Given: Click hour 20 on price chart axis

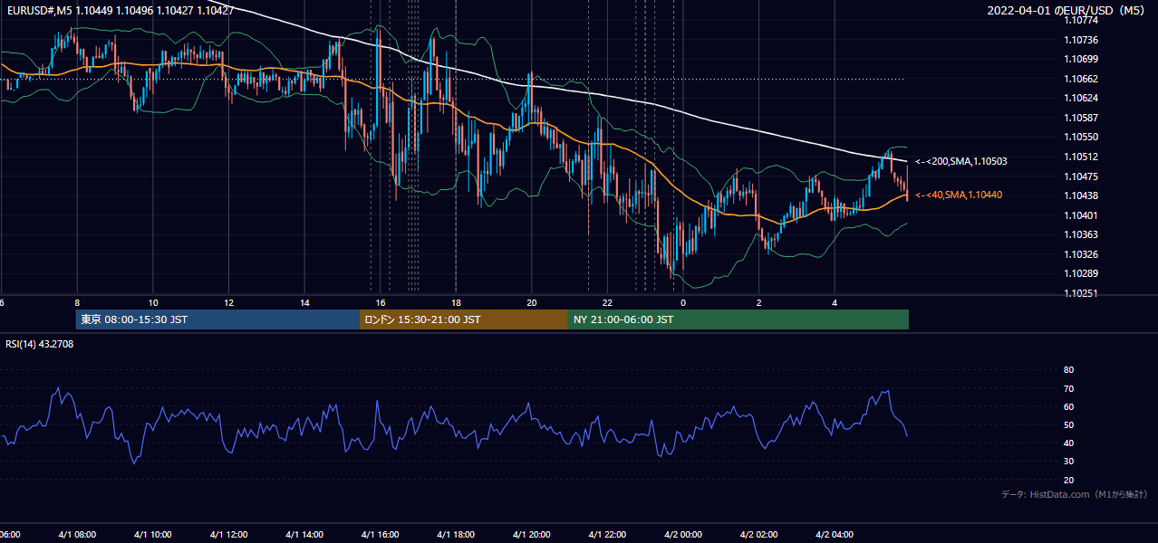Looking at the screenshot, I should tap(532, 302).
